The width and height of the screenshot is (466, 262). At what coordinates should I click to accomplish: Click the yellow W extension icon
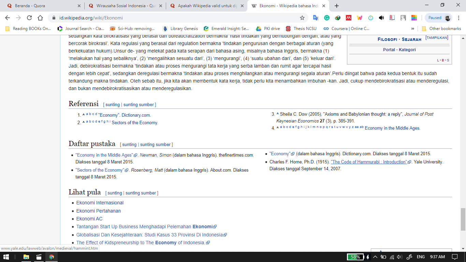tap(359, 18)
